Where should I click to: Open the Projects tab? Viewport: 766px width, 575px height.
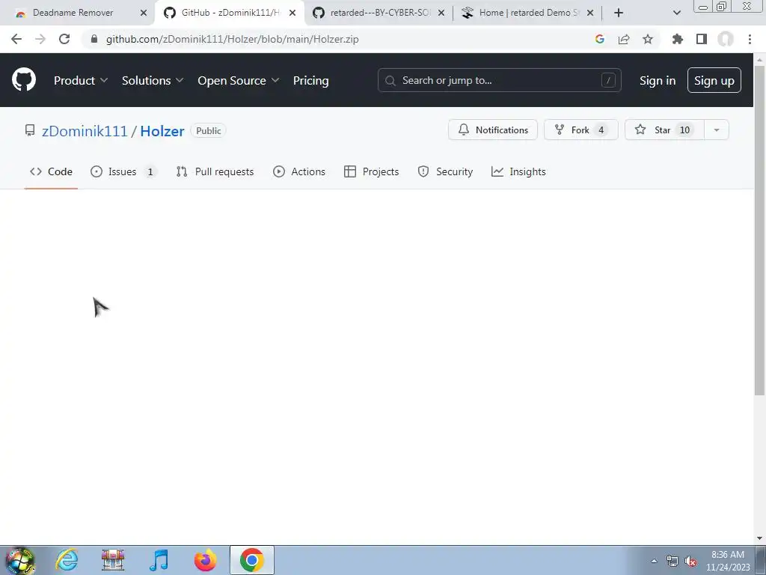(371, 171)
